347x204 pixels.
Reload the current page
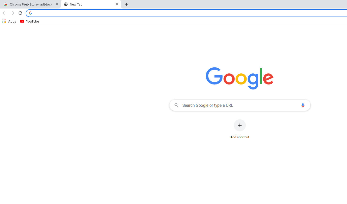(x=20, y=13)
